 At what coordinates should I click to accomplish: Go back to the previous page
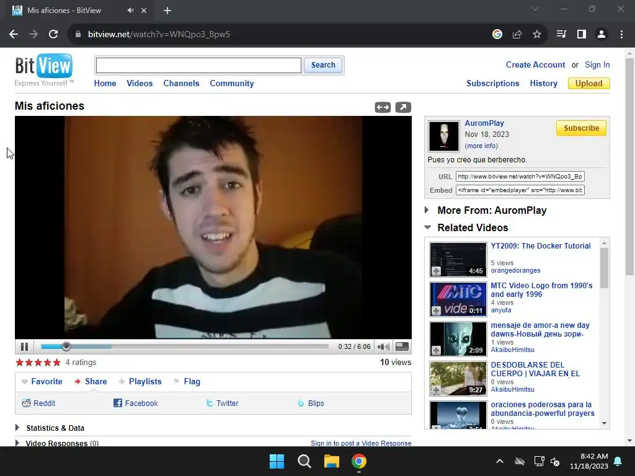click(14, 35)
